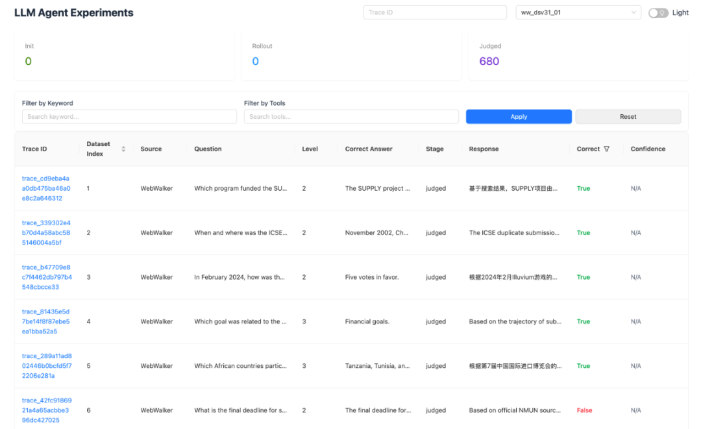Viewport: 701px width, 429px height.
Task: Click the Filter by Keyword label
Action: coord(47,103)
